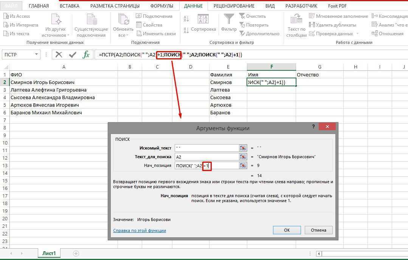
Task: Confirm dialog with OK button
Action: [x=287, y=230]
